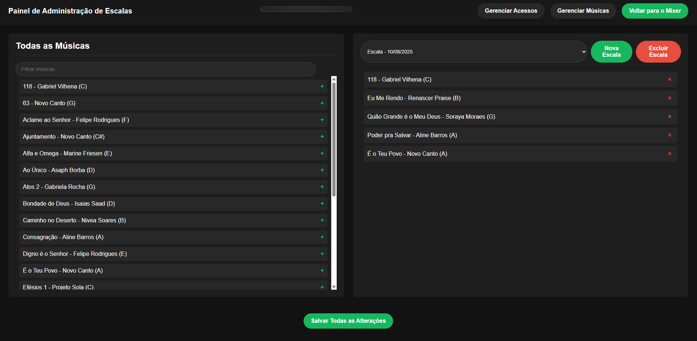Remove É o Teu Povo from escala
Screen dimensions: 697x341
pos(669,154)
